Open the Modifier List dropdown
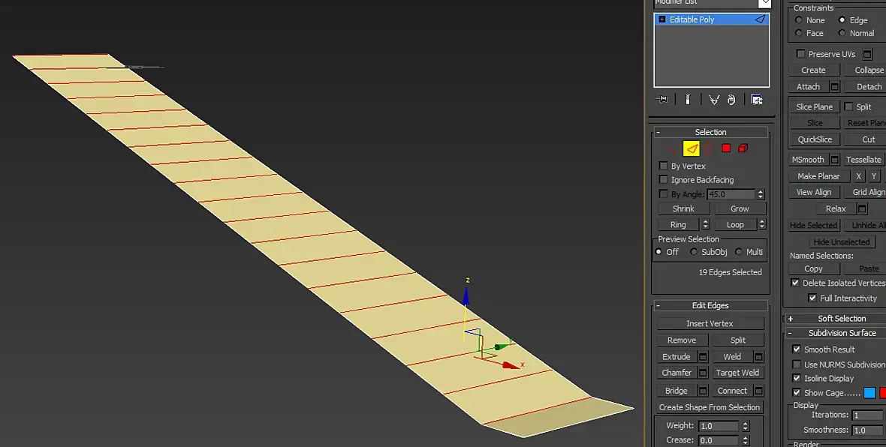This screenshot has width=886, height=447. pyautogui.click(x=765, y=3)
